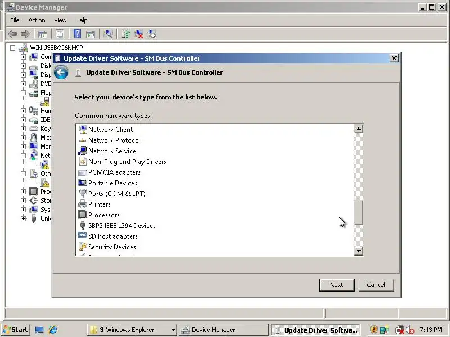Click the toolbar Forward arrow in Device Manager
This screenshot has width=450, height=337.
(x=25, y=34)
